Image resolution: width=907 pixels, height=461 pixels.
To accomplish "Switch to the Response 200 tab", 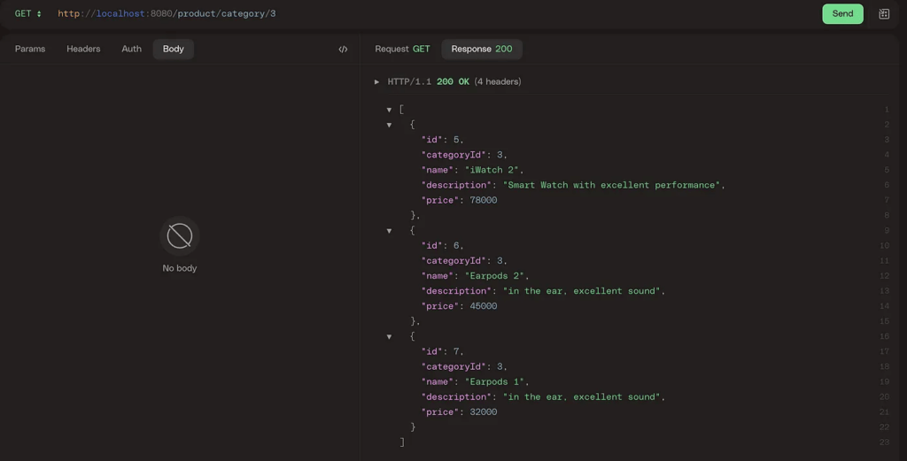I will (482, 50).
